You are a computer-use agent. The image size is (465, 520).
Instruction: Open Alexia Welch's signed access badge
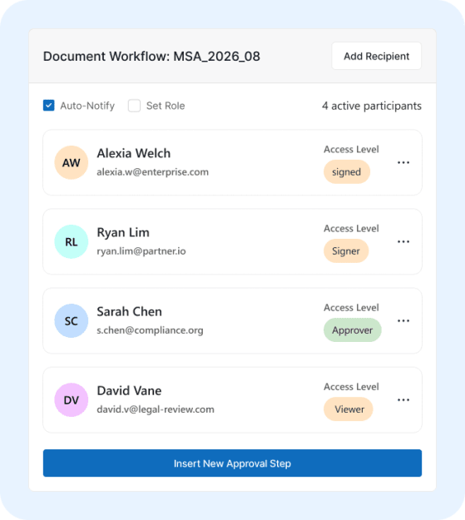pyautogui.click(x=347, y=171)
